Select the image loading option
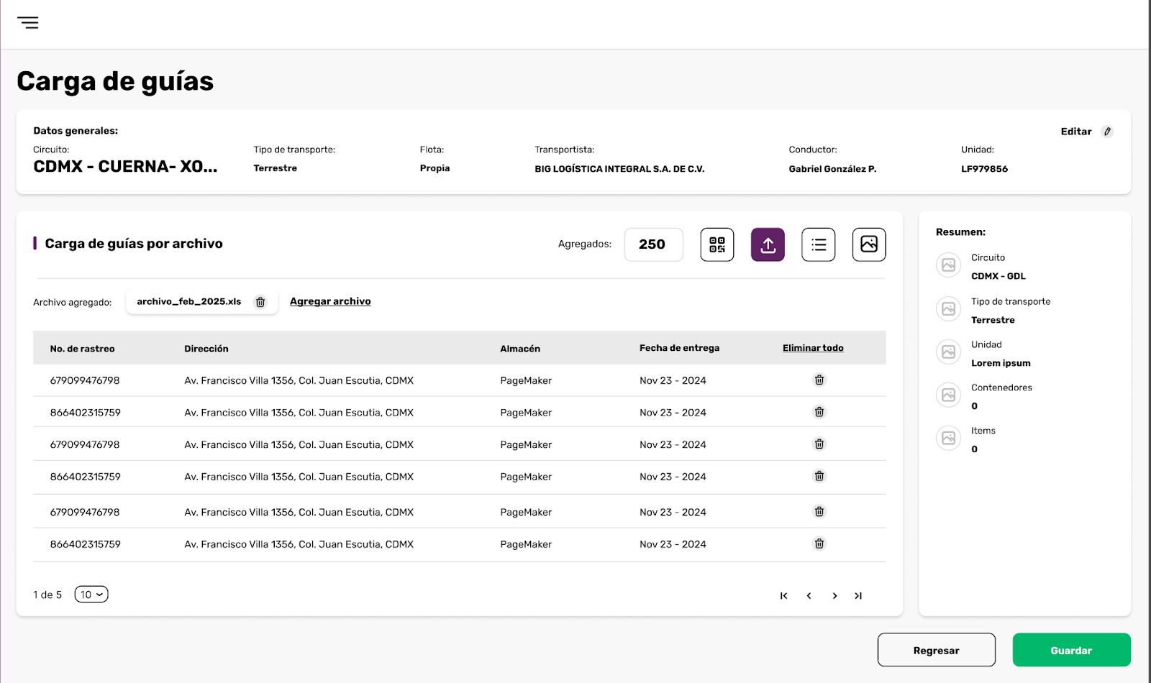Viewport: 1151px width, 683px height. pos(869,244)
